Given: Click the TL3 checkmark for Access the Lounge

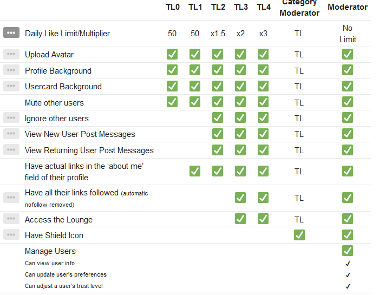Looking at the screenshot, I should point(240,219).
